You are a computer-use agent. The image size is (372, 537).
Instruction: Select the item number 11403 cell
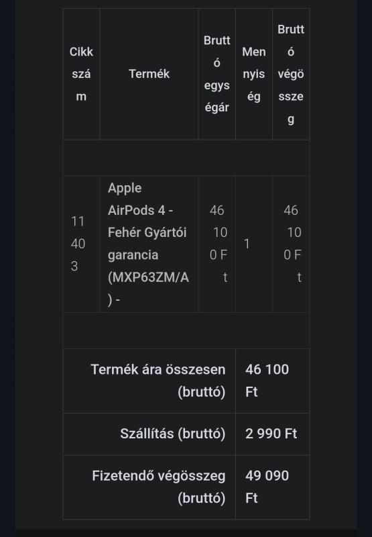[81, 244]
